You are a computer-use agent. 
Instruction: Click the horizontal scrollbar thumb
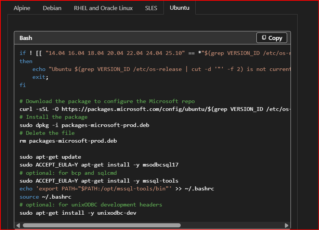tap(102, 226)
